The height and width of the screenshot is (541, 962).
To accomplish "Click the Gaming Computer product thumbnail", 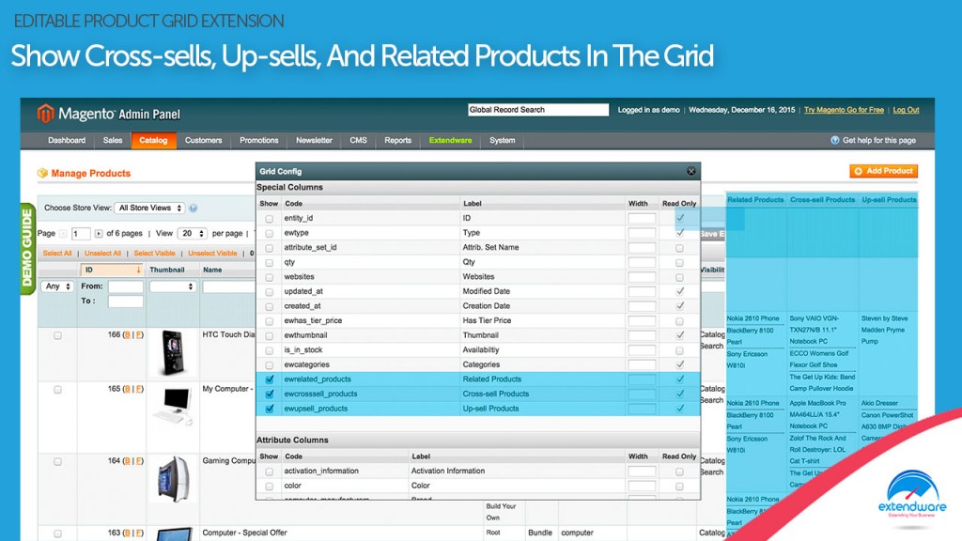I will pos(174,479).
